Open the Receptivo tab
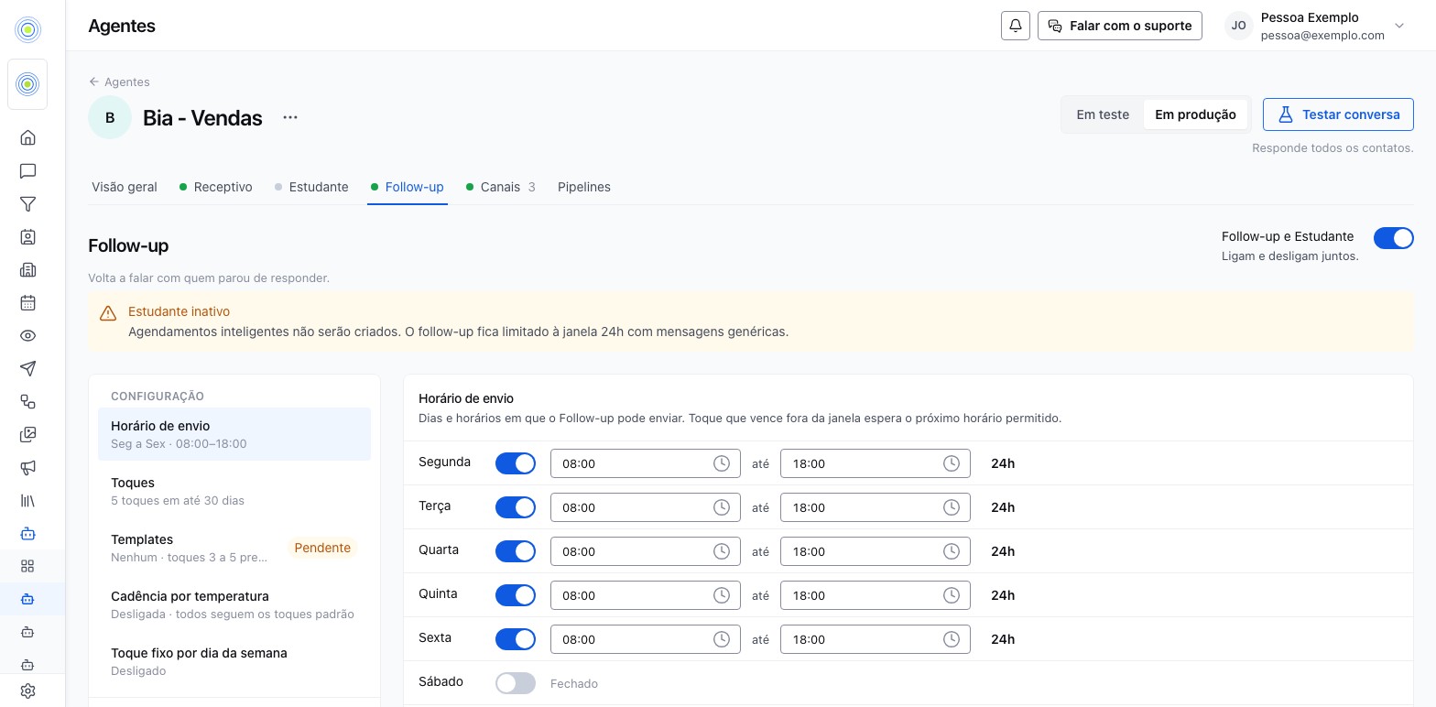1436x707 pixels. (x=216, y=187)
